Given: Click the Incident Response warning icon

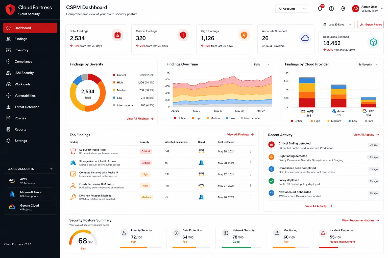Looking at the screenshot, I should [x=323, y=233].
